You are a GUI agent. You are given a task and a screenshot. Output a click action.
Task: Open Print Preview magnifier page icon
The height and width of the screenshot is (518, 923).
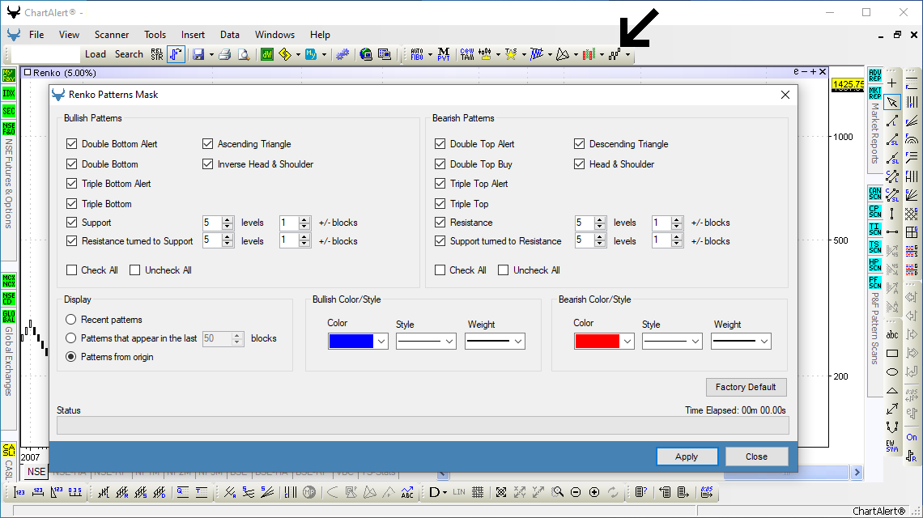243,54
